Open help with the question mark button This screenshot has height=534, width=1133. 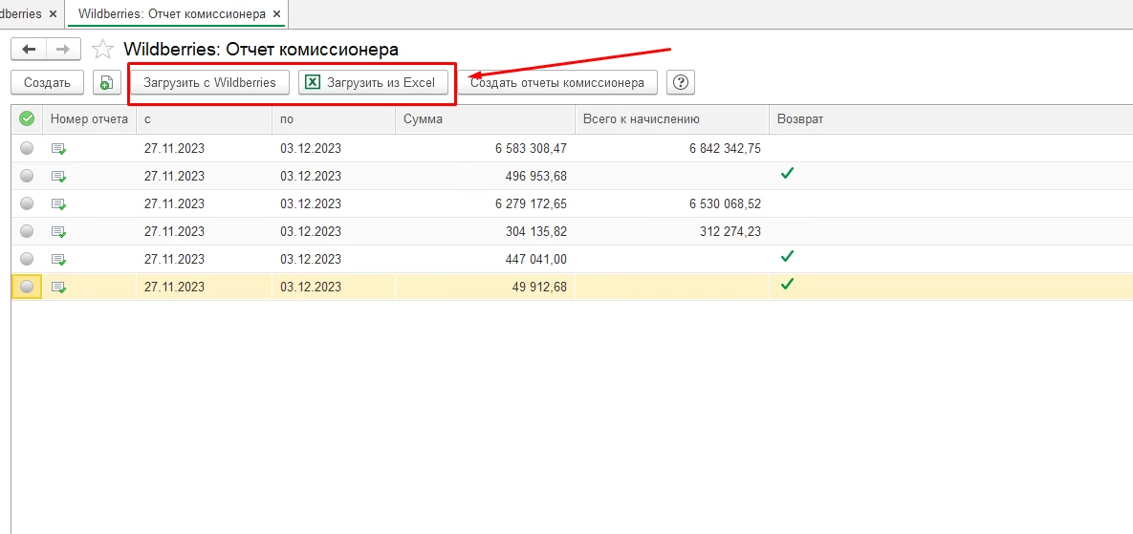[x=680, y=83]
